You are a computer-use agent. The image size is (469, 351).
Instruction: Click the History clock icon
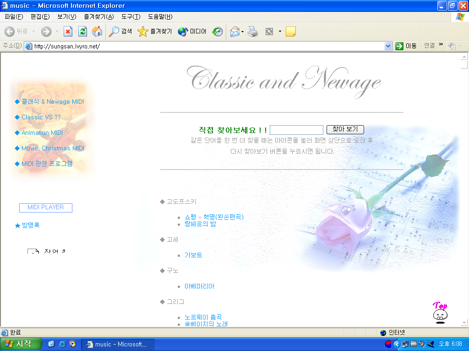point(218,32)
